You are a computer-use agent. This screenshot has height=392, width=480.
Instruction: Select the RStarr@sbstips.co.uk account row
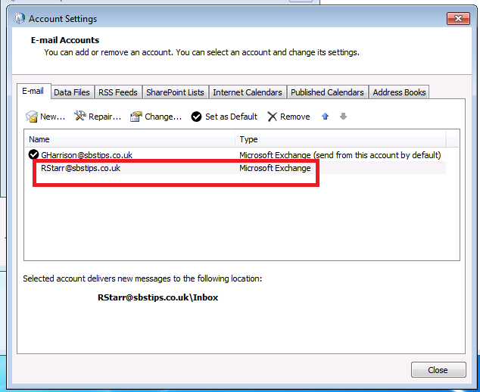click(x=80, y=168)
